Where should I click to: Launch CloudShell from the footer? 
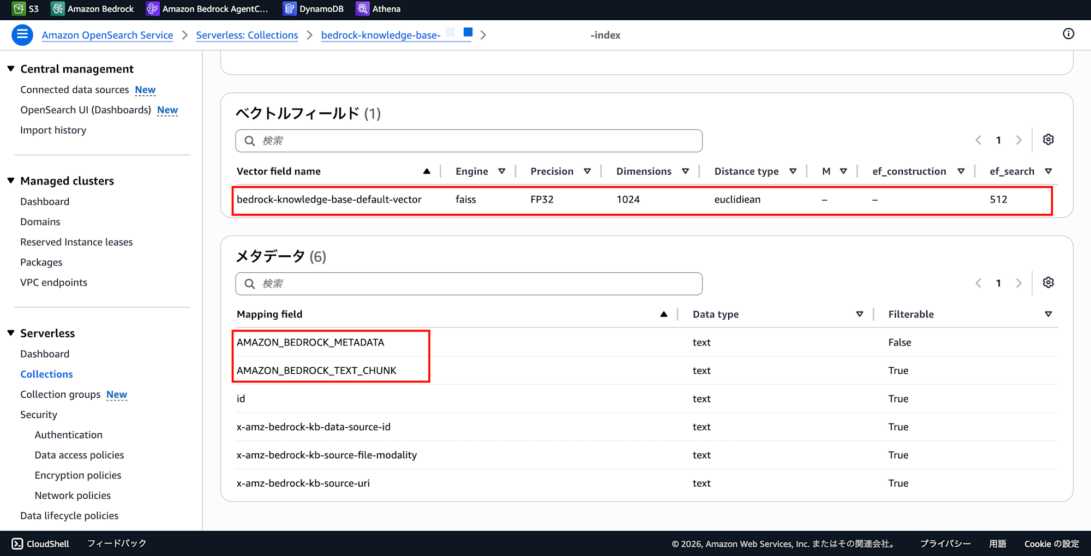coord(41,543)
